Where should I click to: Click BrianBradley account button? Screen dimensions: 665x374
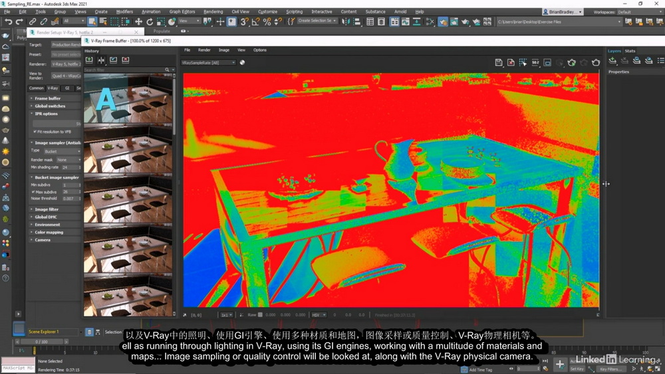click(x=563, y=12)
